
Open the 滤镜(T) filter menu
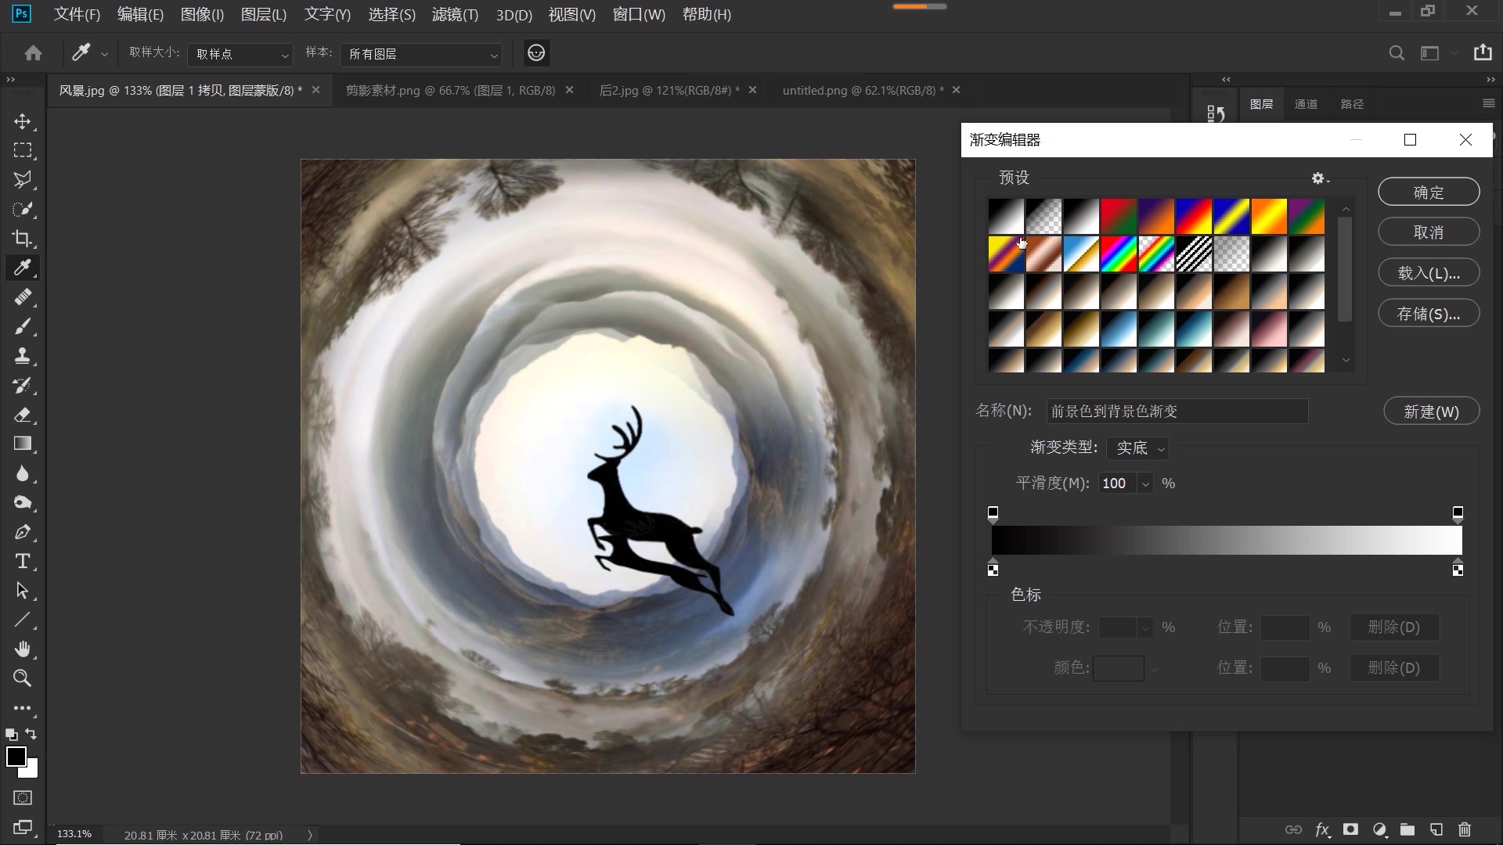pos(455,15)
